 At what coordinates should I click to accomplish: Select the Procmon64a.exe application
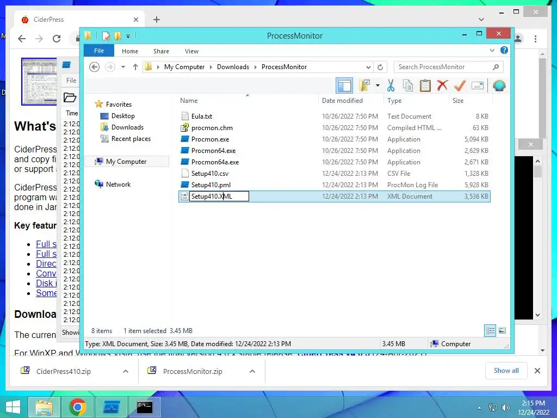(215, 162)
